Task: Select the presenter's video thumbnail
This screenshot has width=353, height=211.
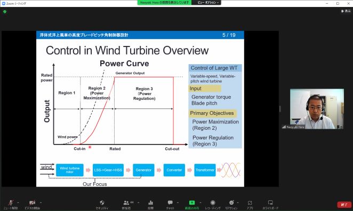Action: pyautogui.click(x=317, y=109)
